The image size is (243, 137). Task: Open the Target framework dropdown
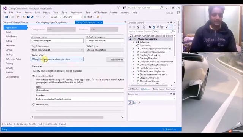pyautogui.click(x=82, y=50)
